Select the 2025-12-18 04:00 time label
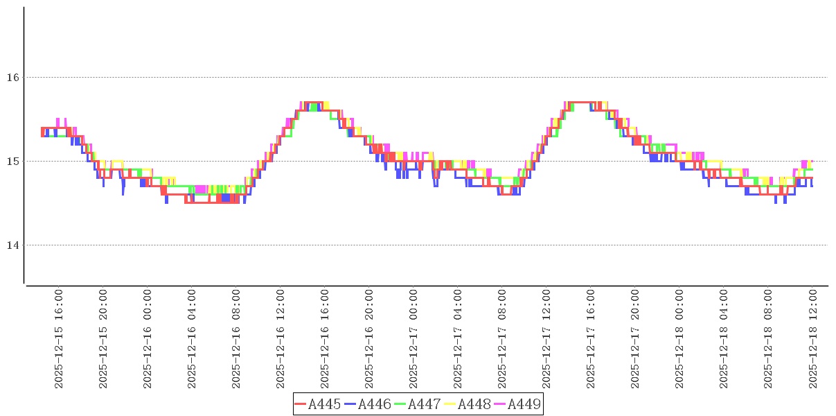 tap(724, 339)
